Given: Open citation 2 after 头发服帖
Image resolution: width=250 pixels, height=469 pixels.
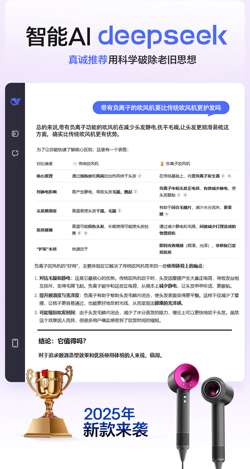Looking at the screenshot, I should 179,195.
